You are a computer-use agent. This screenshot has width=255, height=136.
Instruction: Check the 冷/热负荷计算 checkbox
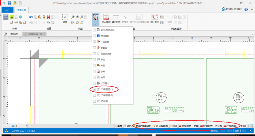(x=95, y=30)
